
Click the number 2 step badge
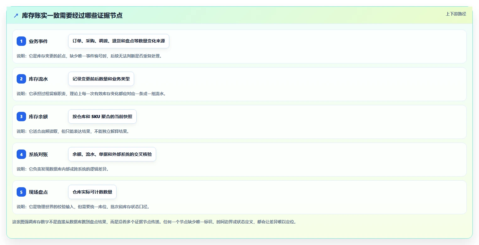click(x=21, y=79)
